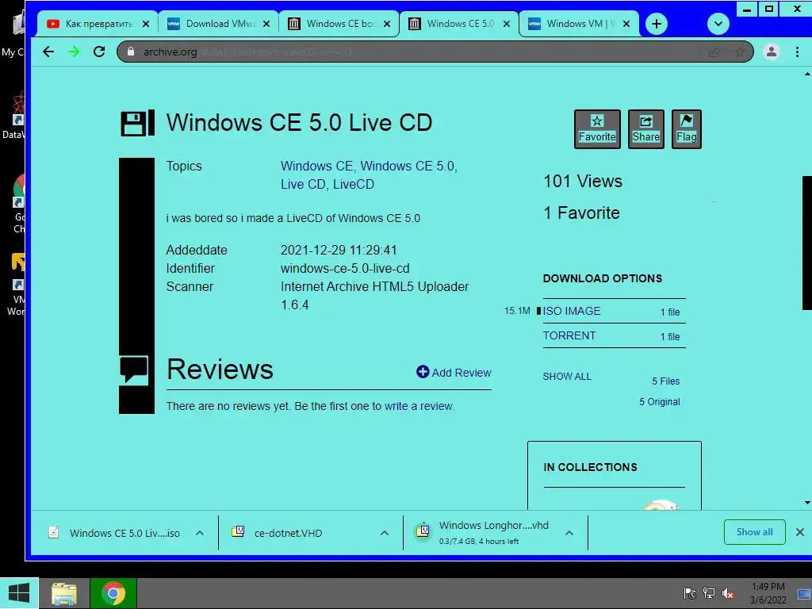
Task: Click the IN COLLECTIONS heading
Action: (x=590, y=467)
